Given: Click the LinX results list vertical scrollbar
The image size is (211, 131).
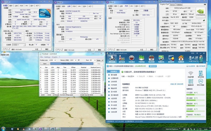Looking at the screenshot, I should pyautogui.click(x=103, y=80).
